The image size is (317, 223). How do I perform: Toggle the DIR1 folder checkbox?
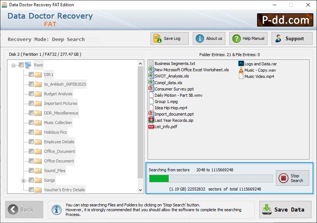pyautogui.click(x=31, y=75)
